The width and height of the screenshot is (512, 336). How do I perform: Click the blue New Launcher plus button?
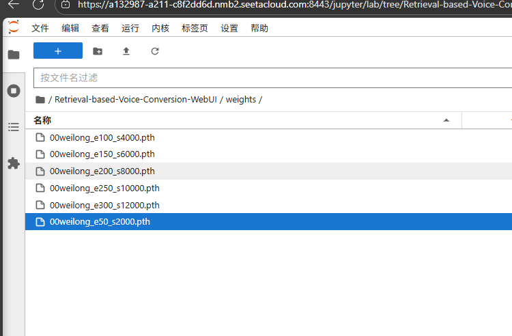[x=58, y=51]
